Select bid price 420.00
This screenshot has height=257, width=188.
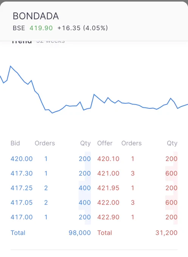point(22,159)
